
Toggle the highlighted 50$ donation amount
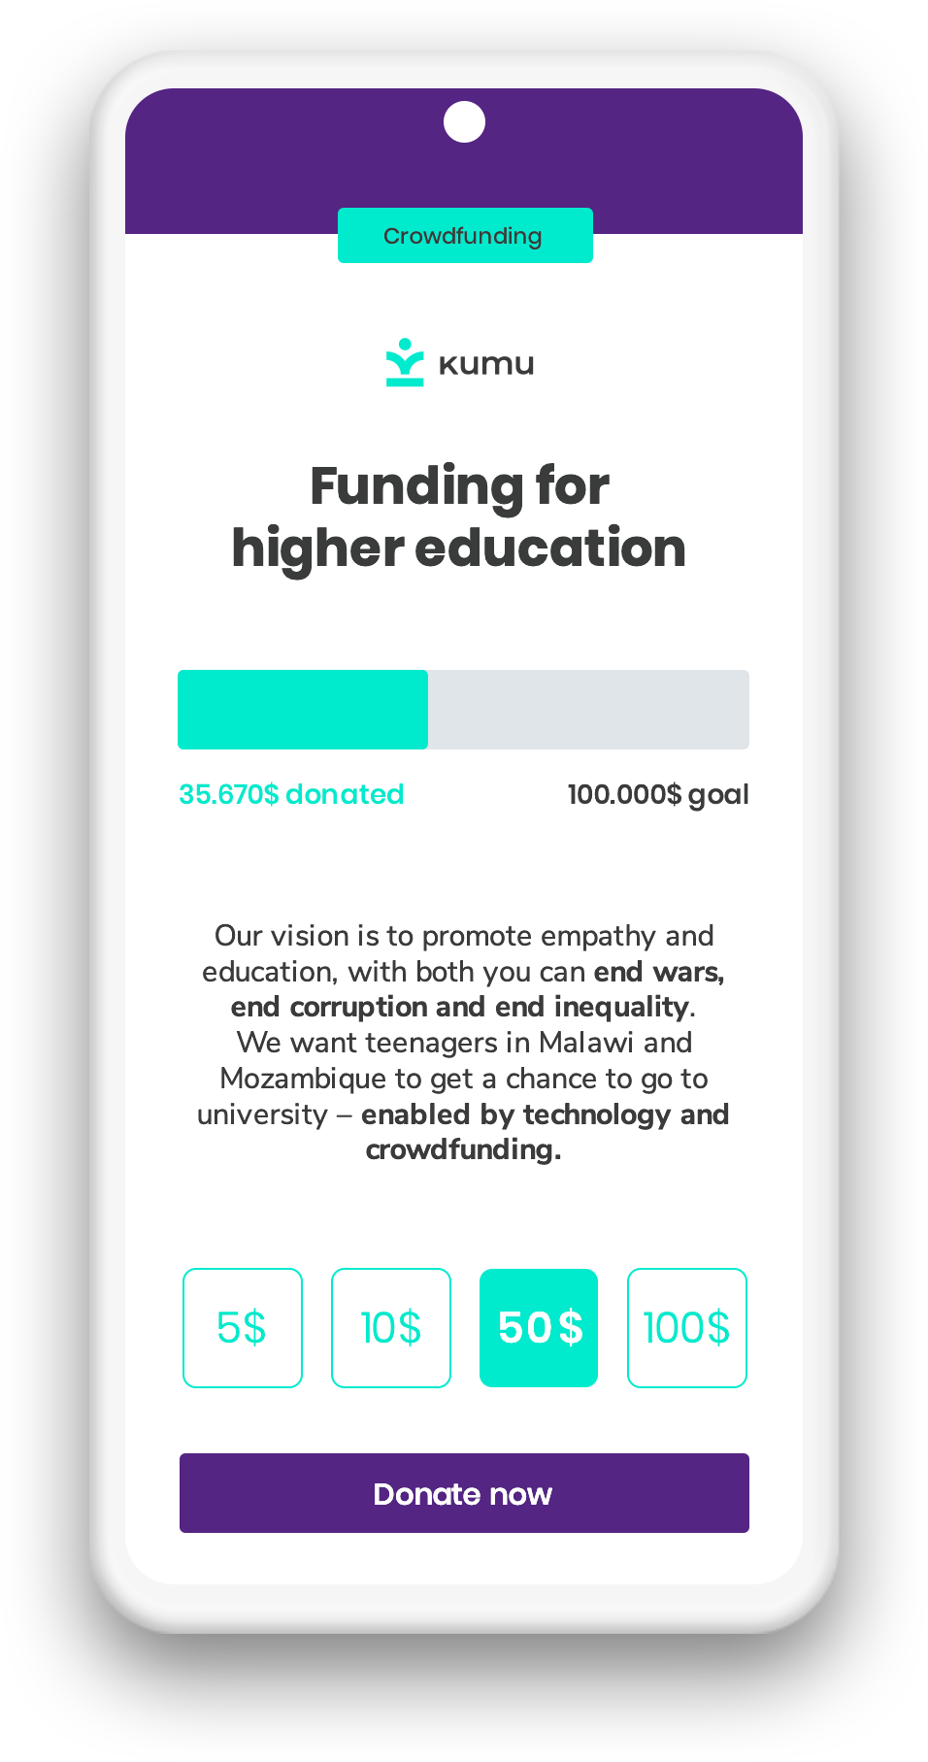point(539,1328)
